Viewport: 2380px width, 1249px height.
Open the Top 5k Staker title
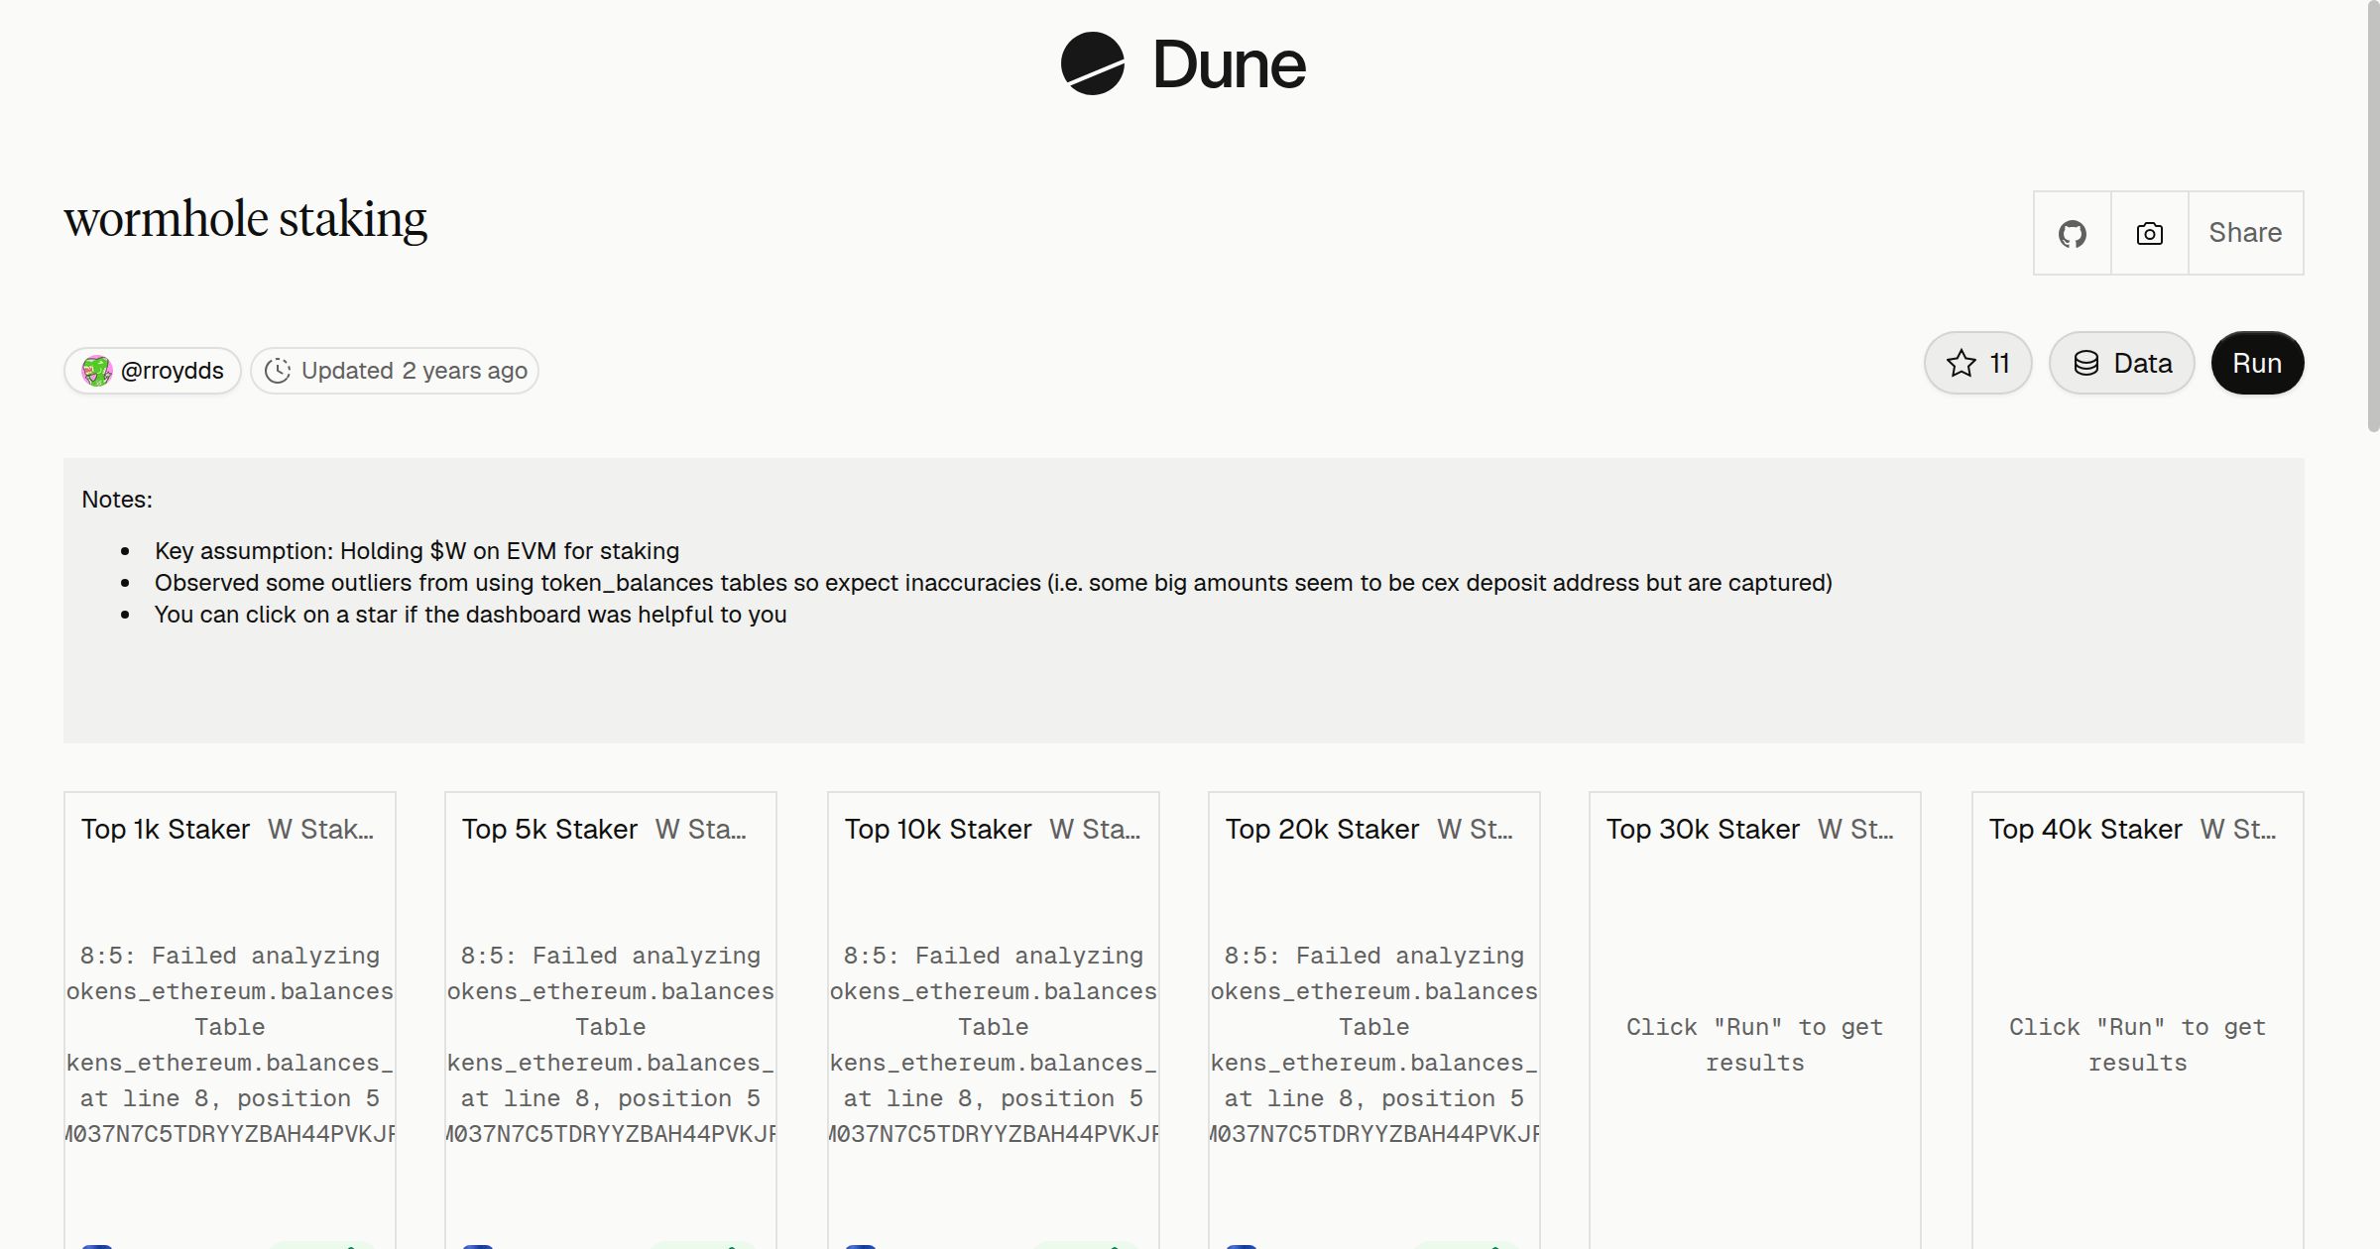point(549,829)
